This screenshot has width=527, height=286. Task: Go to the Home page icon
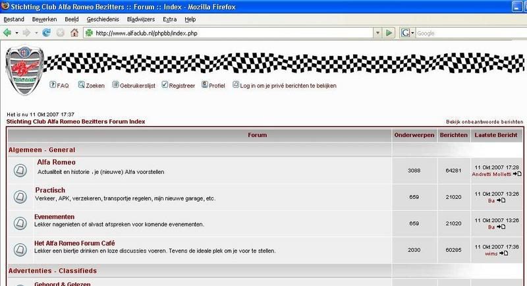[74, 33]
